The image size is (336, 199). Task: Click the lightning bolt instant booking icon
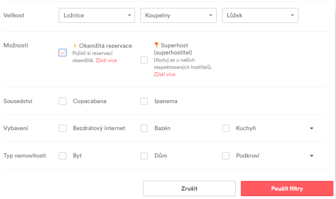(75, 46)
